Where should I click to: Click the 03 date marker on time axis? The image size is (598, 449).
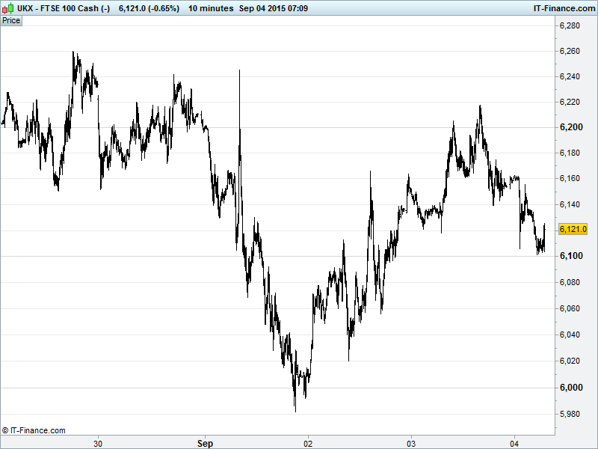point(410,443)
